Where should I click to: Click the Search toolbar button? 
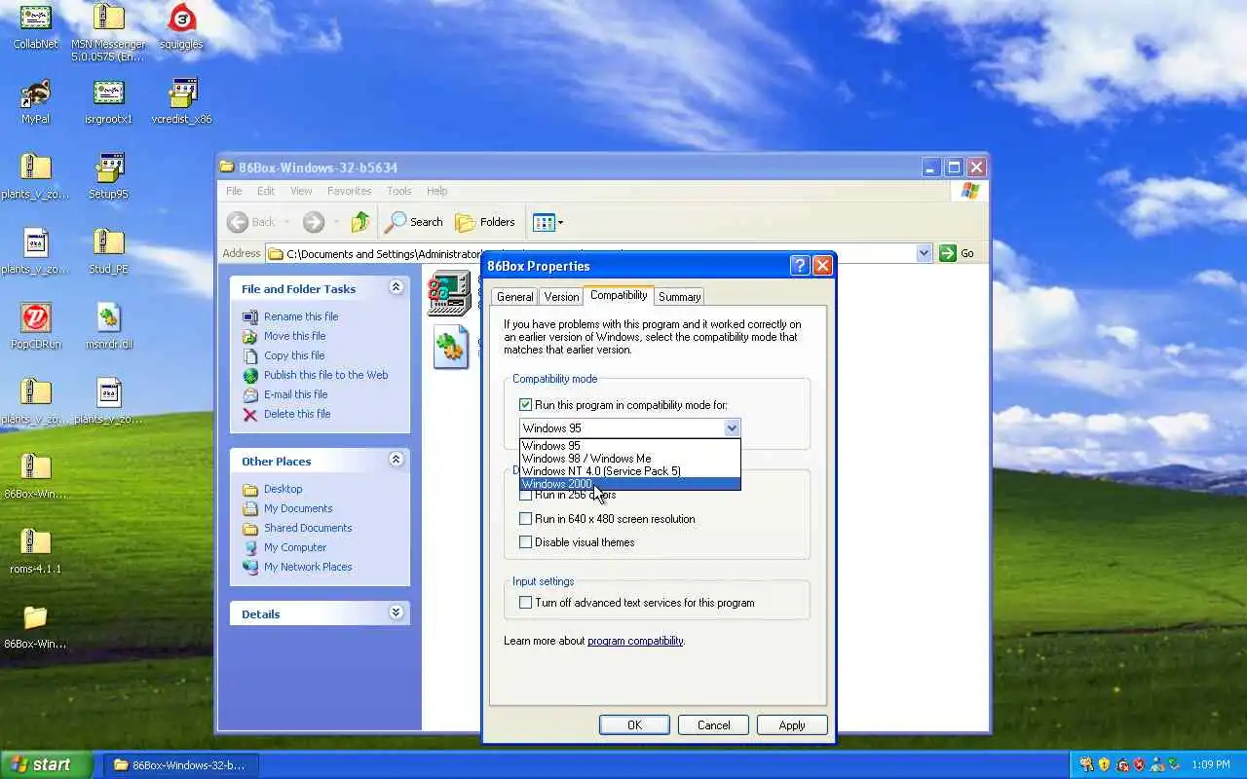414,222
